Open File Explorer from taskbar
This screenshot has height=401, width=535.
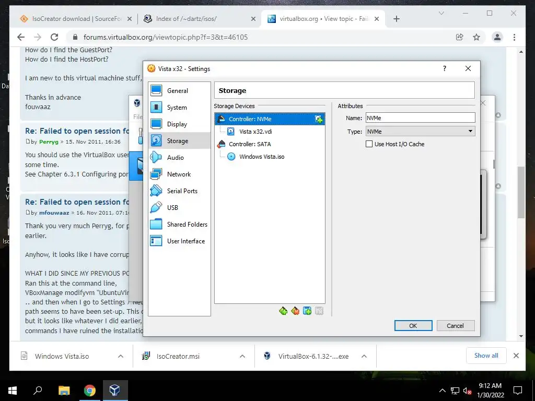[64, 391]
